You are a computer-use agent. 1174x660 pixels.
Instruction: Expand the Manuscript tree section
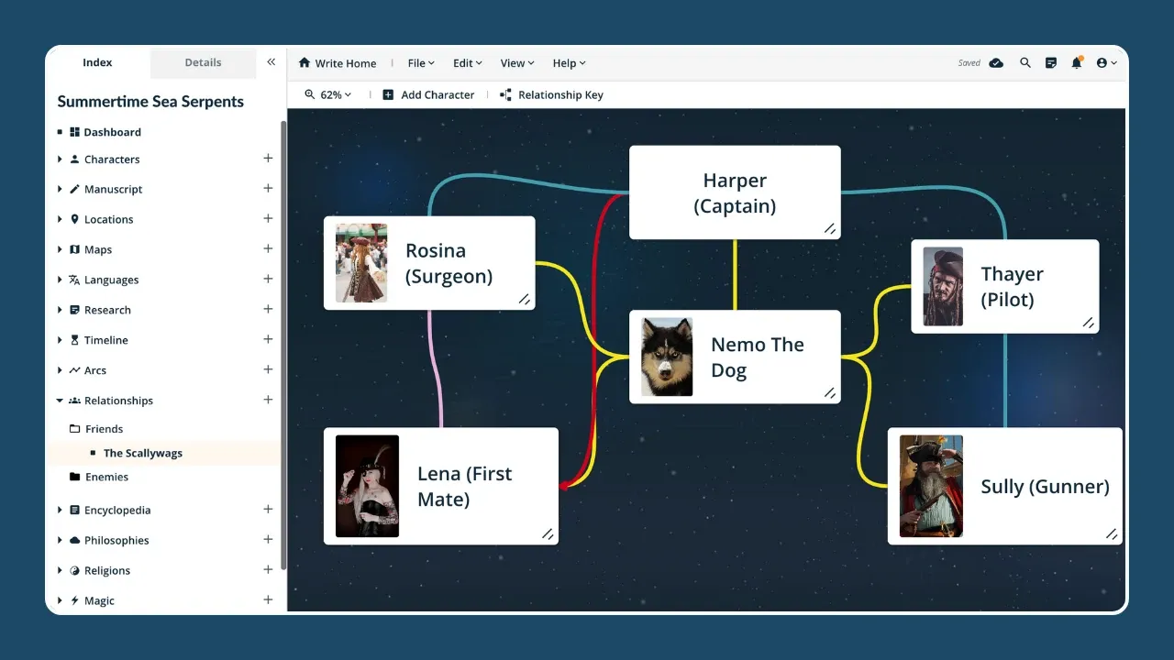61,189
